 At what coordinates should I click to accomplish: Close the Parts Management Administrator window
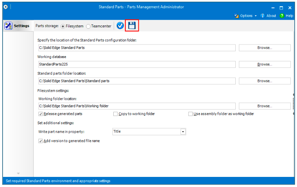(x=290, y=8)
